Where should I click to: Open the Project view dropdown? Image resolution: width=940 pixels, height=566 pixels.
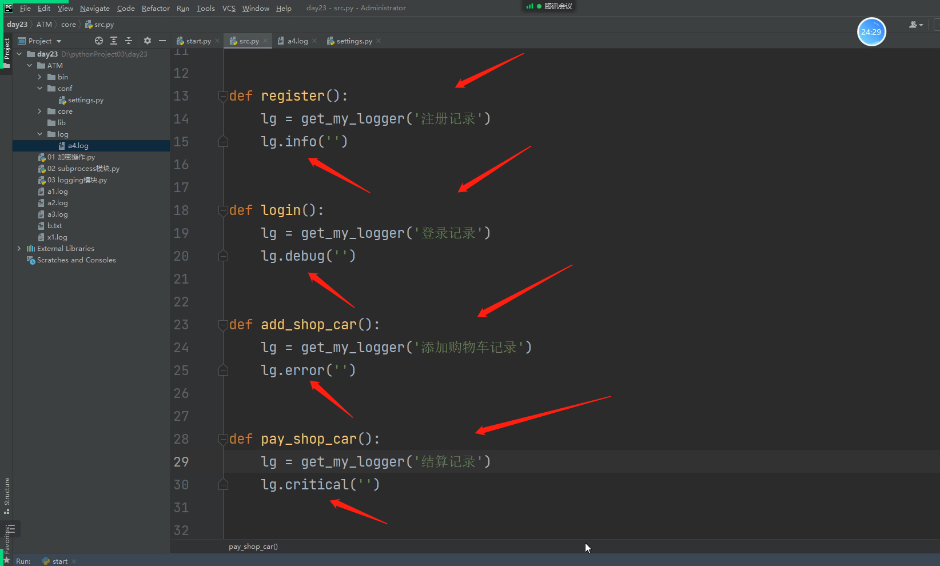39,41
